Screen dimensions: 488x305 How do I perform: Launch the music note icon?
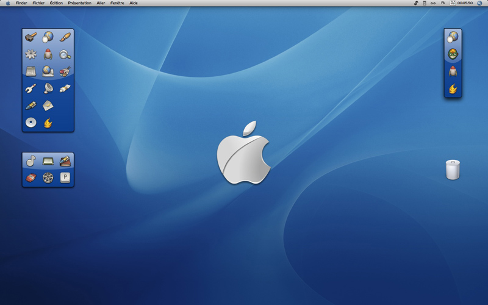tap(30, 161)
